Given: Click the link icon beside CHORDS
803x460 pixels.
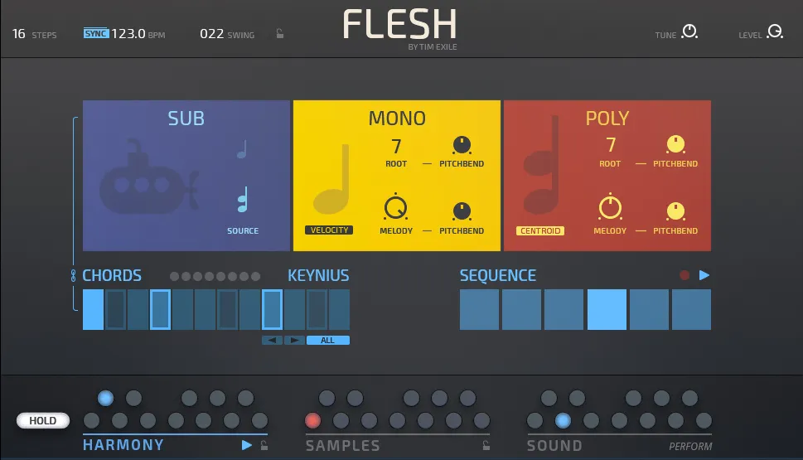Looking at the screenshot, I should click(73, 276).
